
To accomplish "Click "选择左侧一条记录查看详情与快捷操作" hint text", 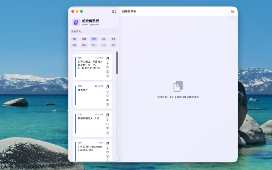I will click(x=178, y=97).
